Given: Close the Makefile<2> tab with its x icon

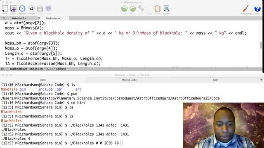Looking at the screenshot, I should pos(4,18).
